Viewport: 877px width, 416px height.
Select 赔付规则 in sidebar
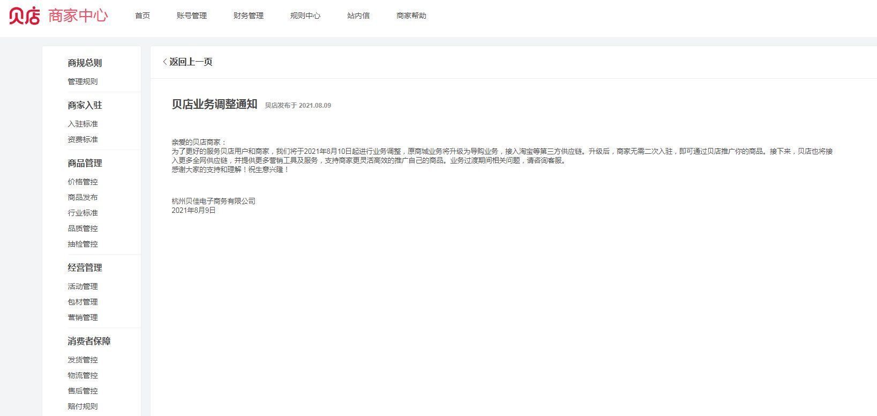point(83,406)
